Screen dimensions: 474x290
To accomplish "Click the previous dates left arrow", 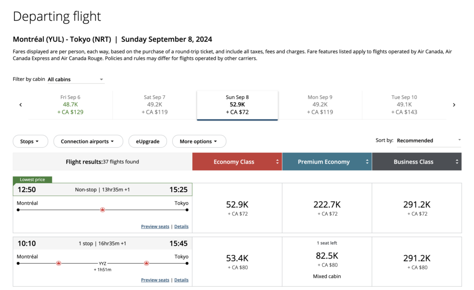I will click(x=20, y=105).
